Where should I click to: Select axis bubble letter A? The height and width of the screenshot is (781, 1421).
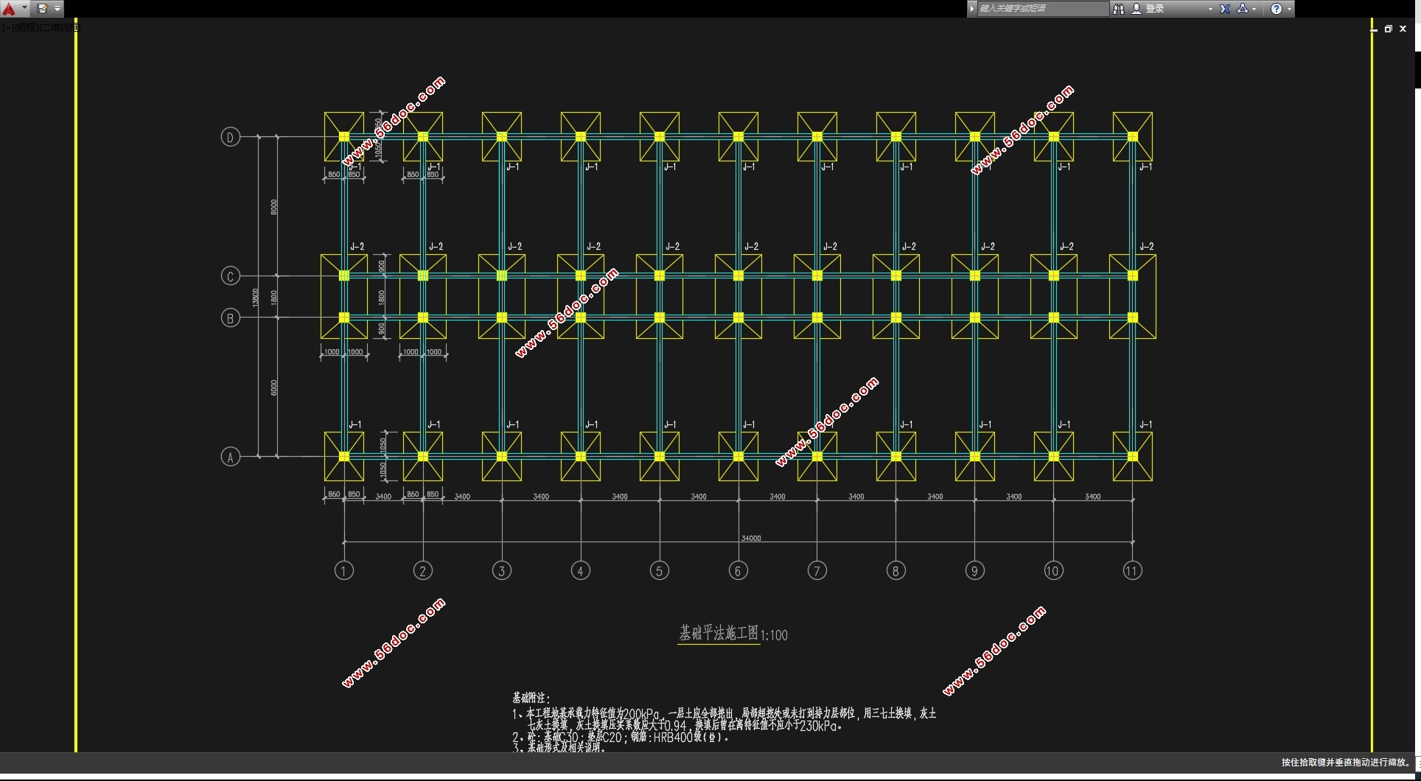pyautogui.click(x=230, y=457)
